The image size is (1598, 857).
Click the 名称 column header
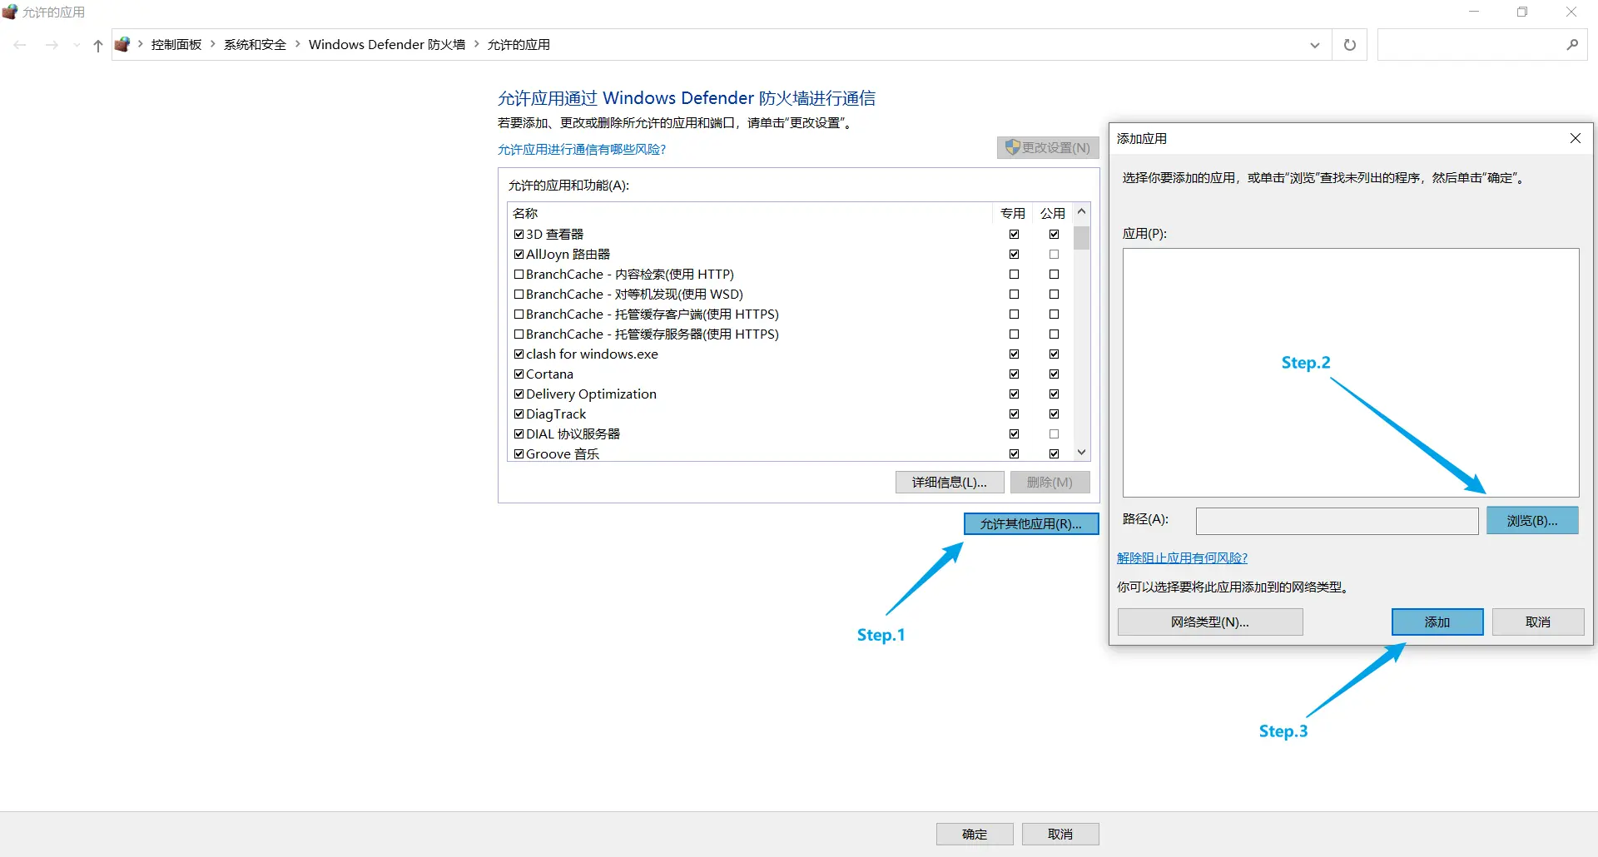pyautogui.click(x=749, y=213)
